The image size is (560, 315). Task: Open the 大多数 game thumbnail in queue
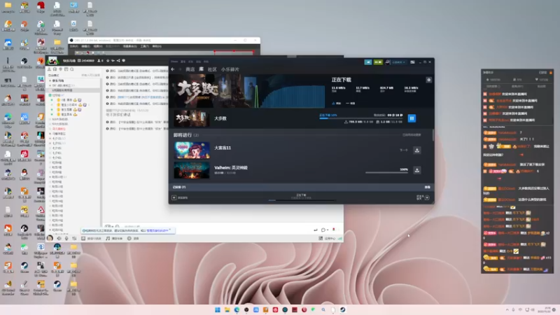[x=191, y=118]
